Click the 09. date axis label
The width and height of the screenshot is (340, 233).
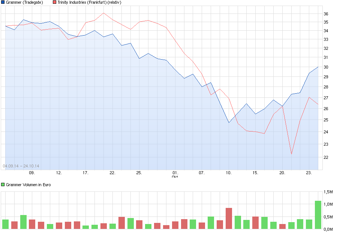(32, 173)
